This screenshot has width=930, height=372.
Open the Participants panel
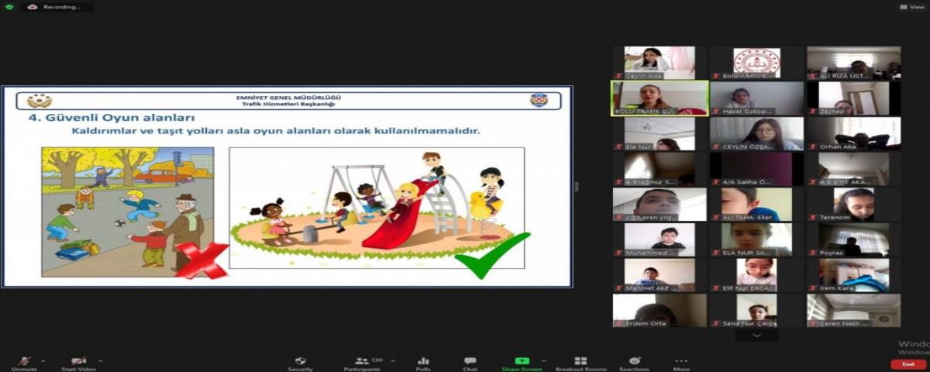361,361
